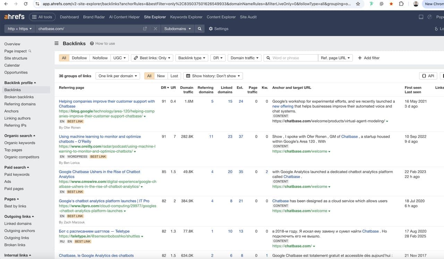Image resolution: width=444 pixels, height=259 pixels.
Task: Open Show history: Don't show dropdown
Action: [213, 76]
